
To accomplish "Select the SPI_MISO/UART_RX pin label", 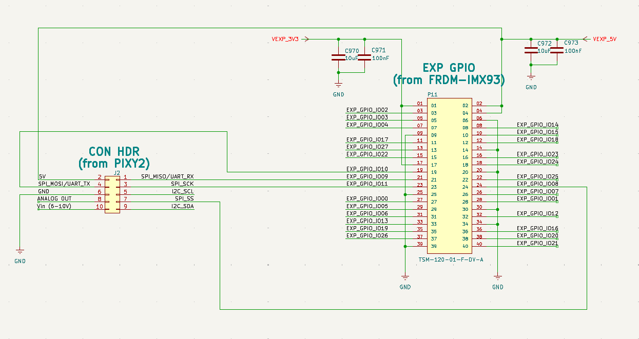I will pyautogui.click(x=167, y=176).
